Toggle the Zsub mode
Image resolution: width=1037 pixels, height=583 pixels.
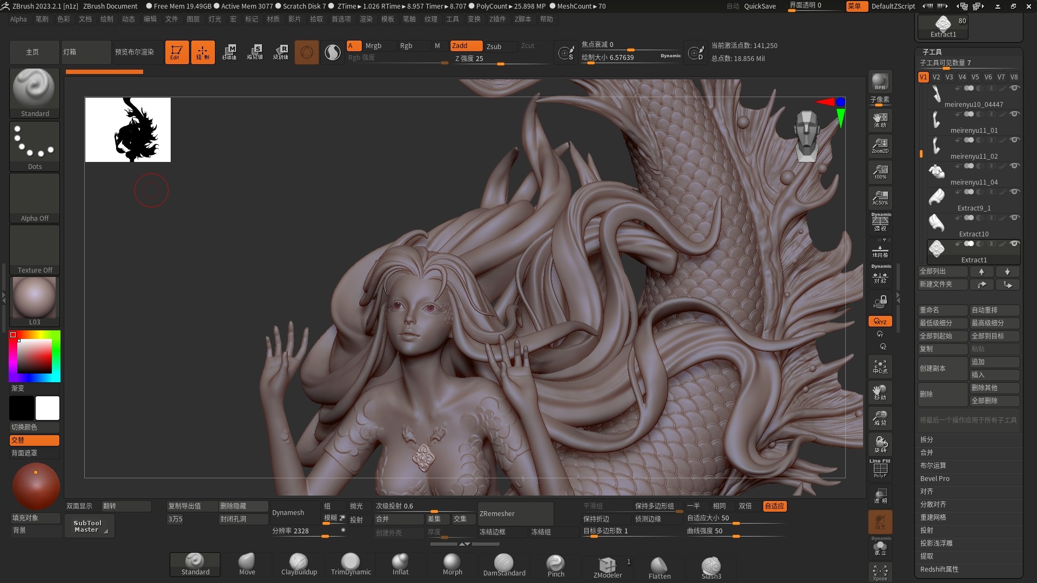pyautogui.click(x=494, y=46)
